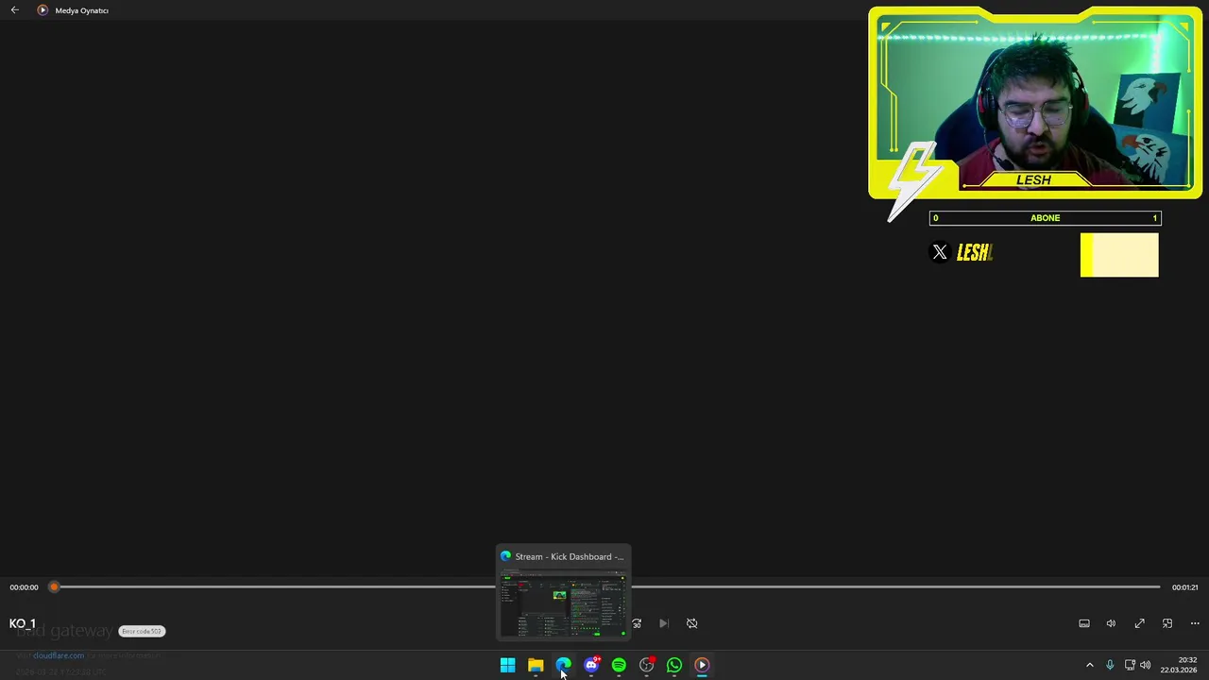
Task: Open Spotify from the taskbar
Action: [619, 666]
